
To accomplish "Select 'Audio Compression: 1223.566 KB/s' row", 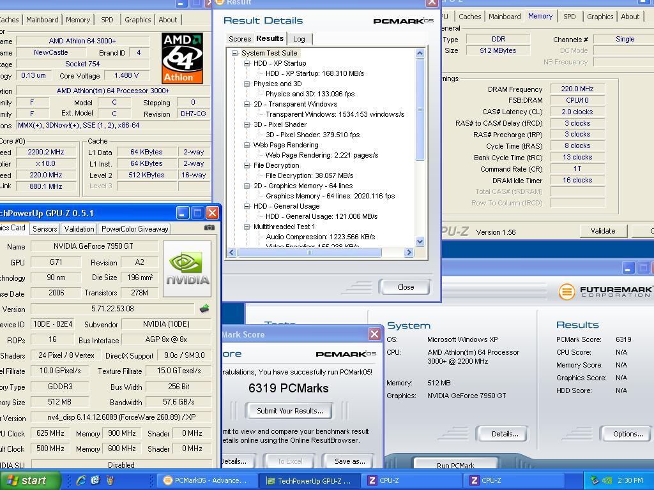I will [x=321, y=237].
